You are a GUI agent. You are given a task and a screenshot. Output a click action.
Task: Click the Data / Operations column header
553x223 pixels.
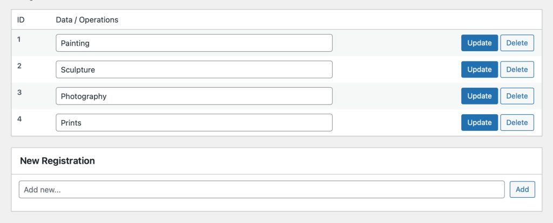(87, 20)
